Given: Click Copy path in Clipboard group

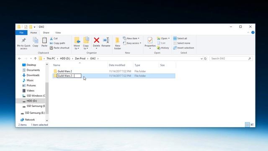Looking at the screenshot, I should pos(57,43).
